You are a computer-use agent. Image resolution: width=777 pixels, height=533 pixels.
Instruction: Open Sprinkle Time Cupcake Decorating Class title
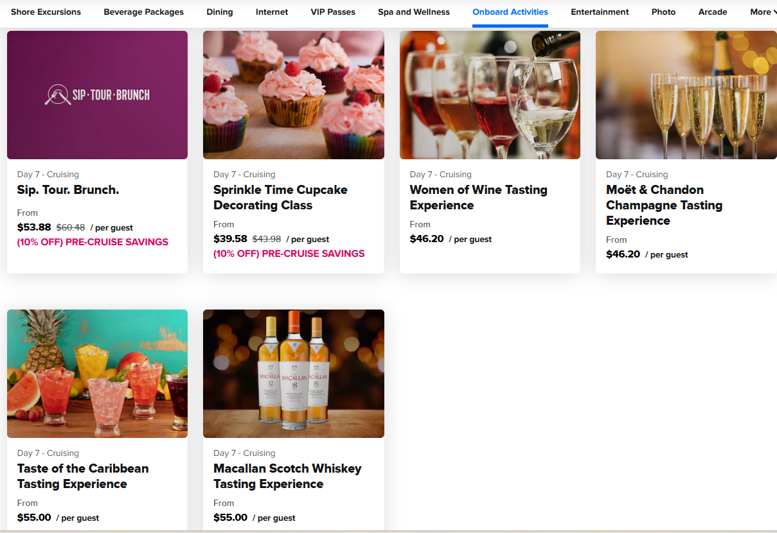pyautogui.click(x=280, y=198)
